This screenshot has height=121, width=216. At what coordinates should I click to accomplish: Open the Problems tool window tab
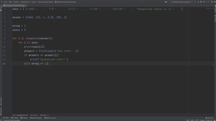(x=15, y=118)
